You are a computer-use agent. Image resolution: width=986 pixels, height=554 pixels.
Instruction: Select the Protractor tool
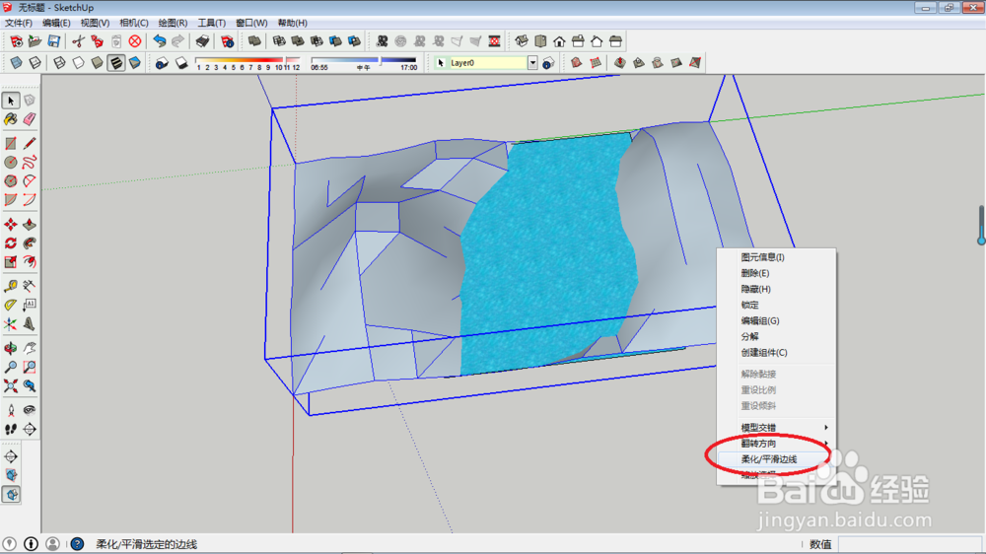[11, 305]
